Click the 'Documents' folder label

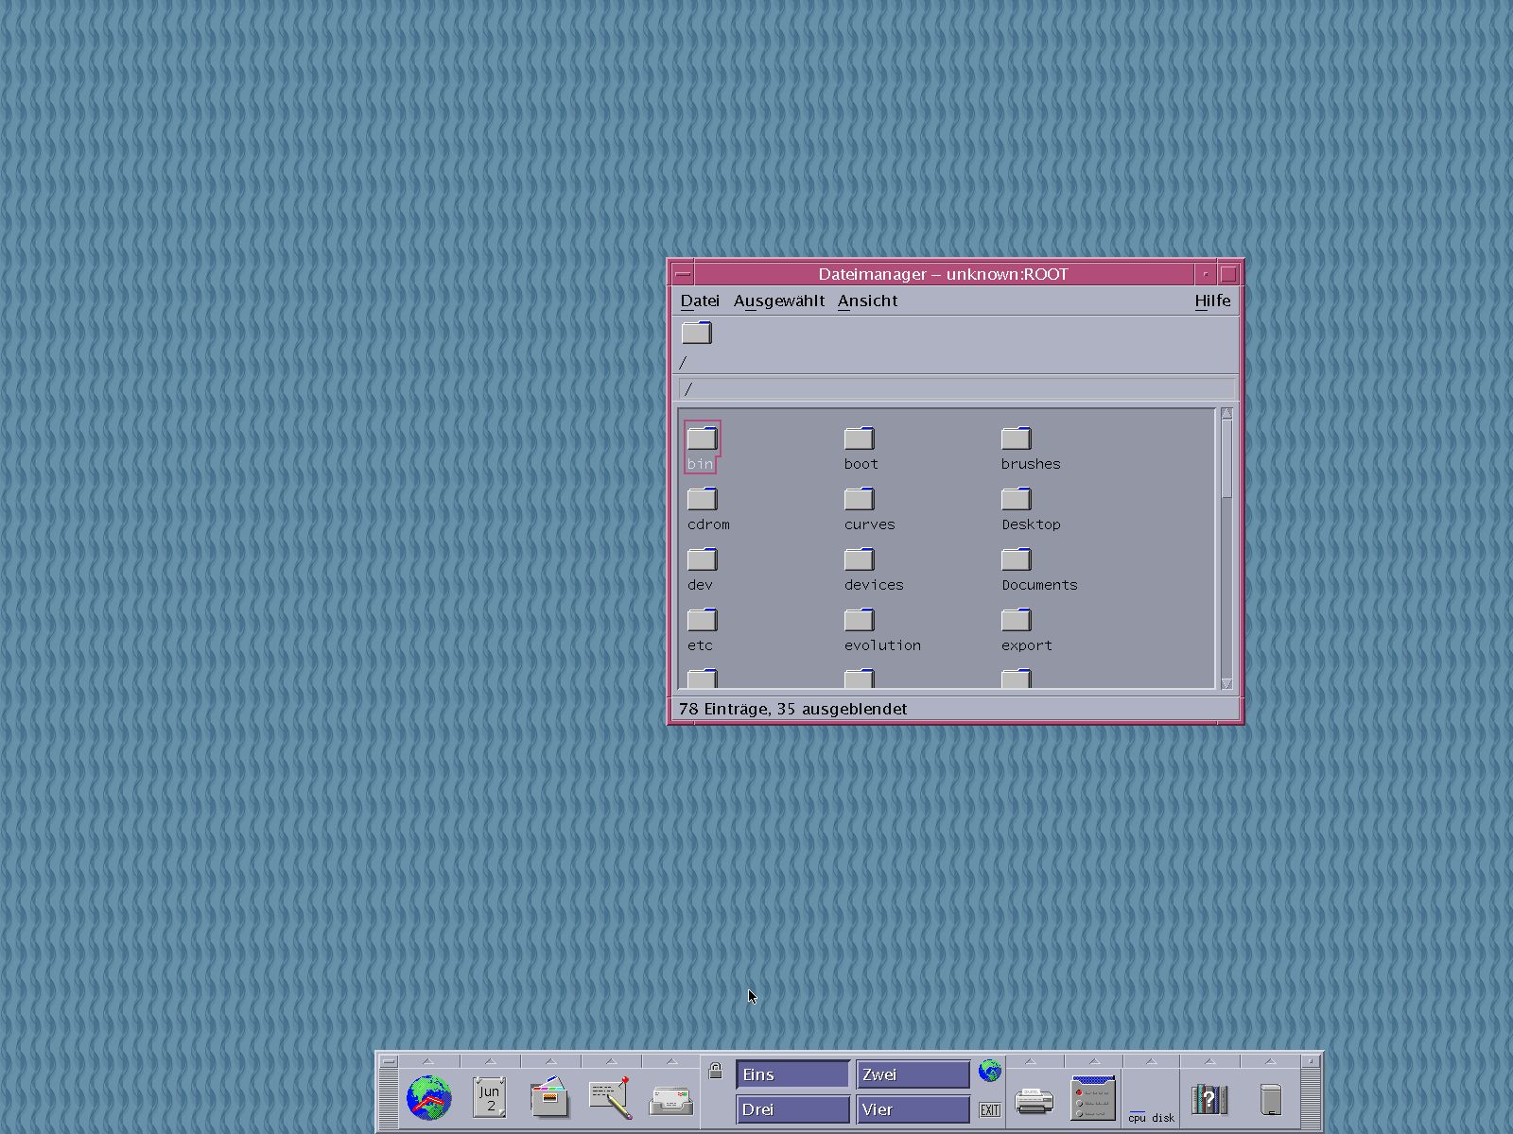coord(1039,585)
